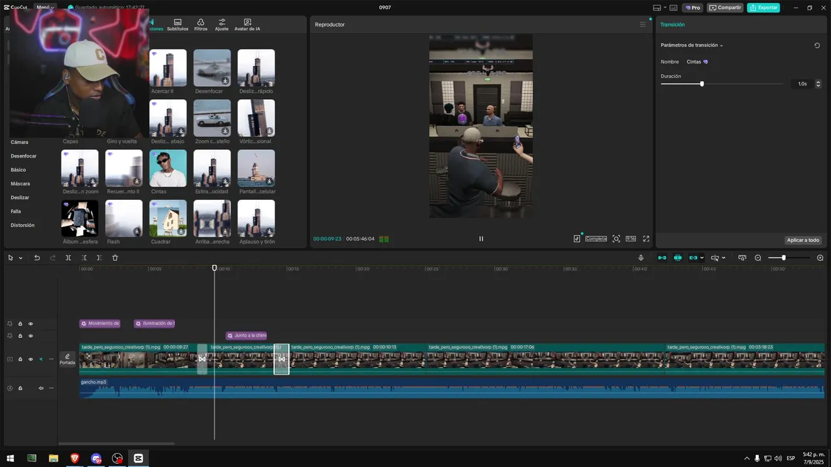Select the Falla transition category

16,211
